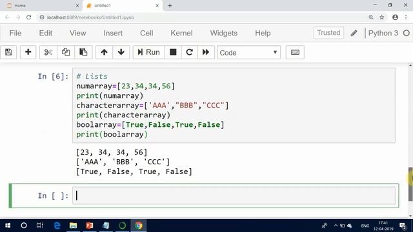Click the ENG language indicator
Screen dimensions: 413x232
pos(365,226)
